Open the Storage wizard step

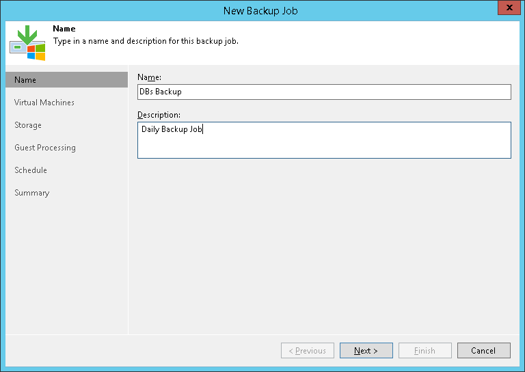pos(28,125)
